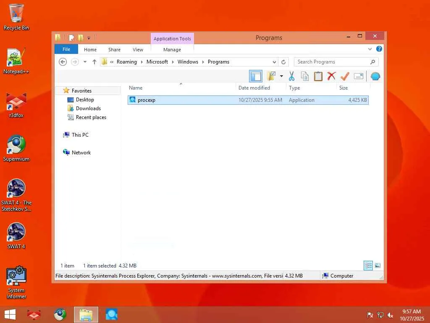Select Network in the navigation pane

(81, 152)
